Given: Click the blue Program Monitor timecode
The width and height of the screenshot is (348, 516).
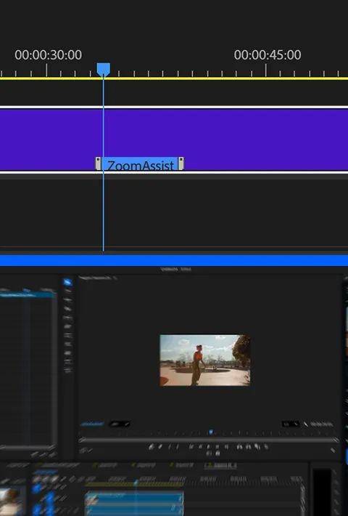Looking at the screenshot, I should point(92,424).
